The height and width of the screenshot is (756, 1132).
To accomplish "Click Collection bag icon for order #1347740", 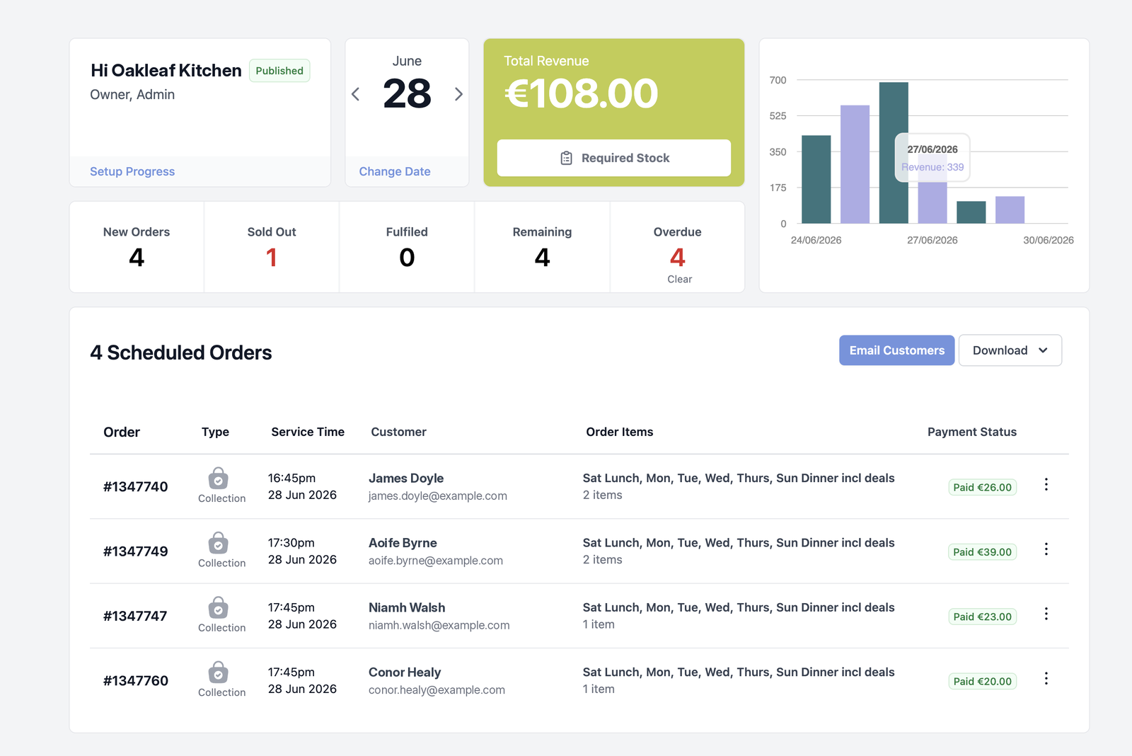I will (x=219, y=479).
